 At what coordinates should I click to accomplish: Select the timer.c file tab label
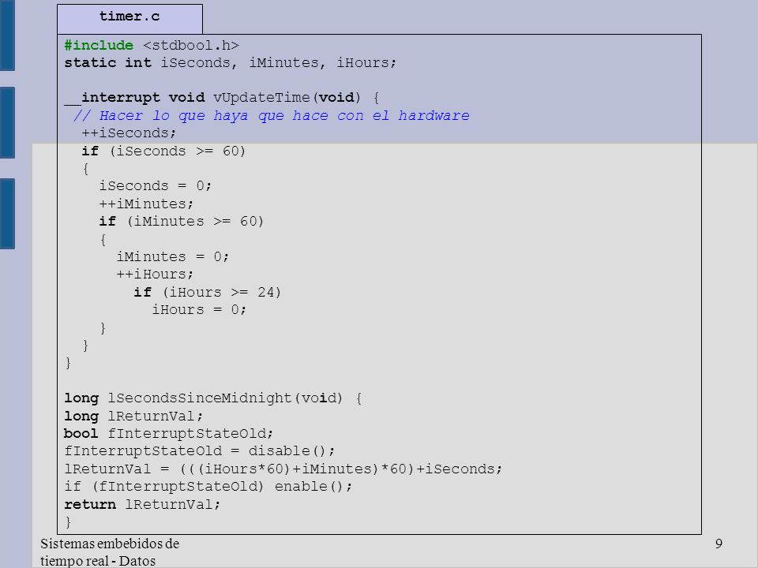point(129,17)
